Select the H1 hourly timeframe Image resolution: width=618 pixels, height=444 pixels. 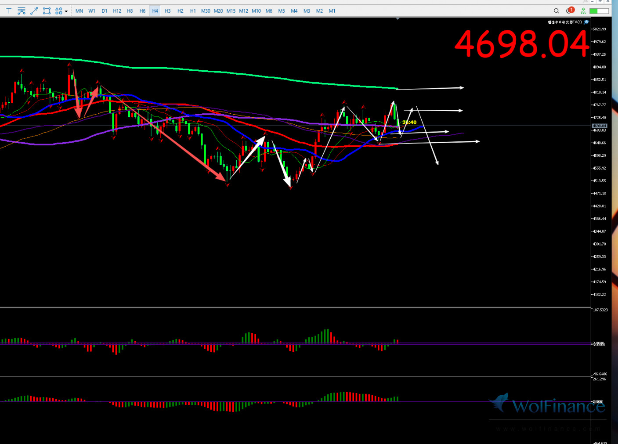[x=193, y=11]
